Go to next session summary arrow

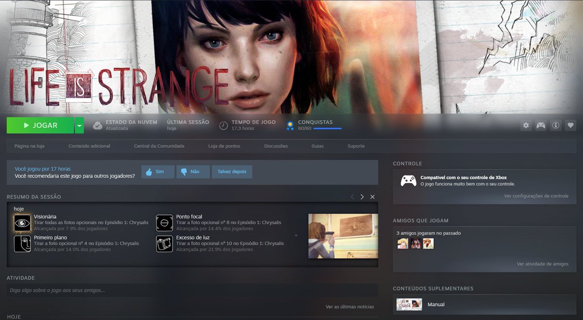click(x=362, y=197)
